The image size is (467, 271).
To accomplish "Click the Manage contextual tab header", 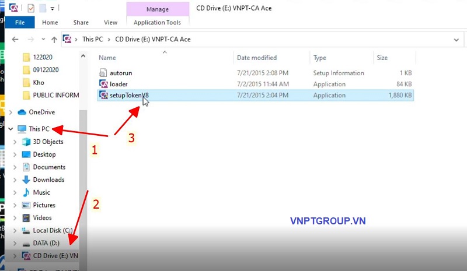I will pyautogui.click(x=158, y=9).
